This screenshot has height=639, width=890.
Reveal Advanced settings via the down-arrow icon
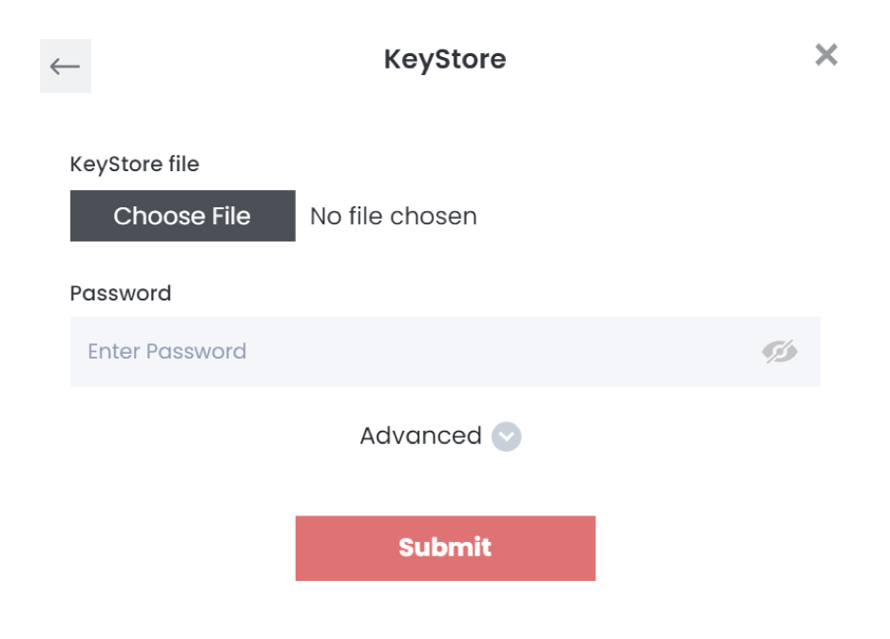506,436
